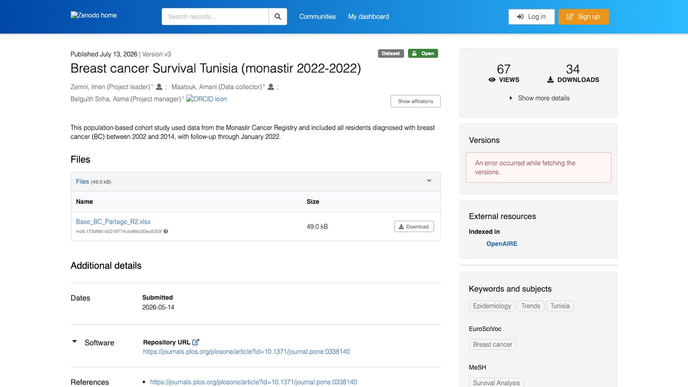Open Base_BC_Partage_R2.xlsx file link
The width and height of the screenshot is (688, 387).
point(113,221)
